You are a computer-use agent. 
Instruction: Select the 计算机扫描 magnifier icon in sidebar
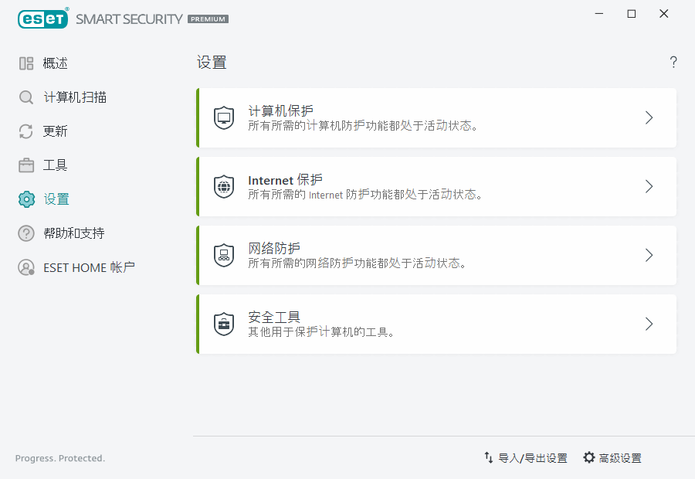point(25,97)
